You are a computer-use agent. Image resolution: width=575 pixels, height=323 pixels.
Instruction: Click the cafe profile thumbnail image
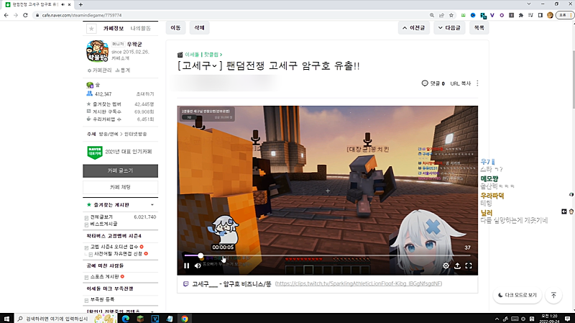click(x=97, y=51)
